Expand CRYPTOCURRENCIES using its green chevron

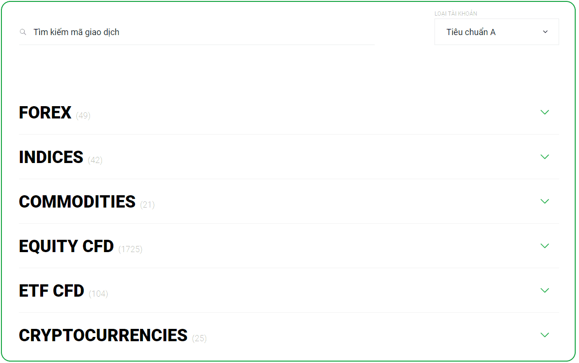click(x=544, y=335)
